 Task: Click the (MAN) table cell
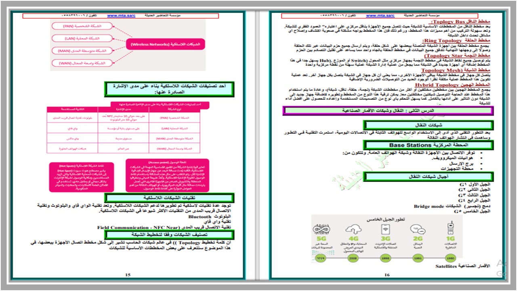(175, 139)
